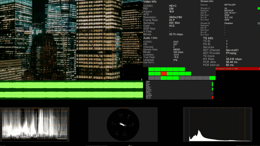Click the Captions status group header
Viewport: 260px width, 146px height.
[x=149, y=95]
